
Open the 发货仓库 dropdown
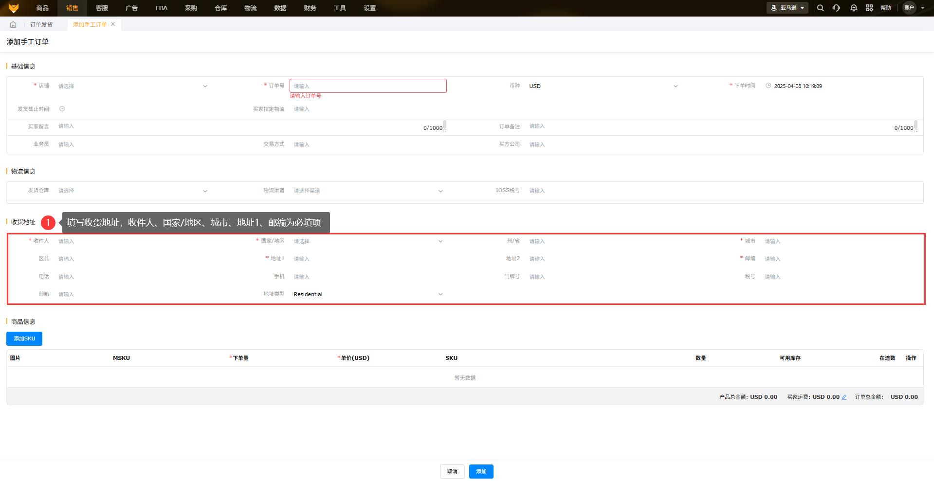click(133, 191)
